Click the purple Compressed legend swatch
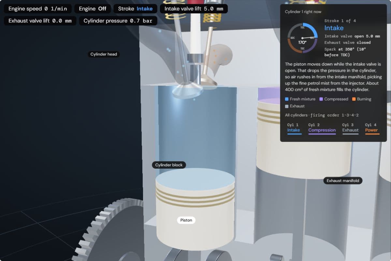This screenshot has width=391, height=261. [321, 99]
